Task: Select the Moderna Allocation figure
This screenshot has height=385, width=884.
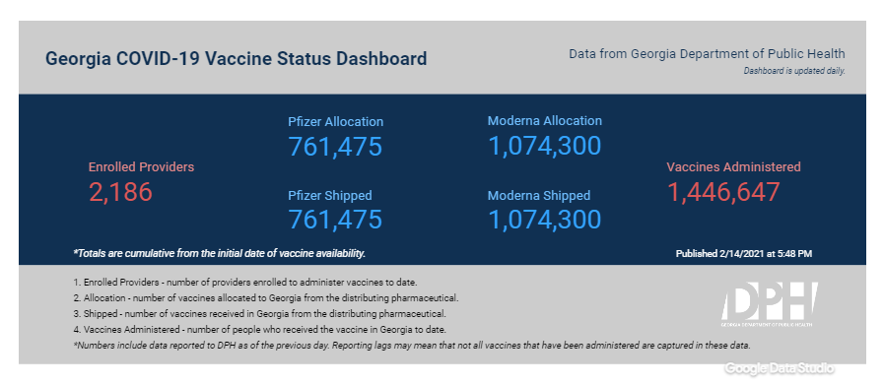Action: coord(545,146)
